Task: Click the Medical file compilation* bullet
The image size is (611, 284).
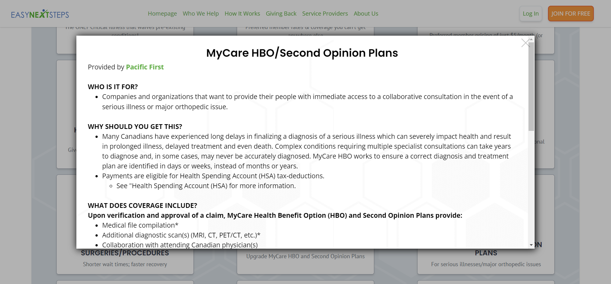Action: point(140,225)
